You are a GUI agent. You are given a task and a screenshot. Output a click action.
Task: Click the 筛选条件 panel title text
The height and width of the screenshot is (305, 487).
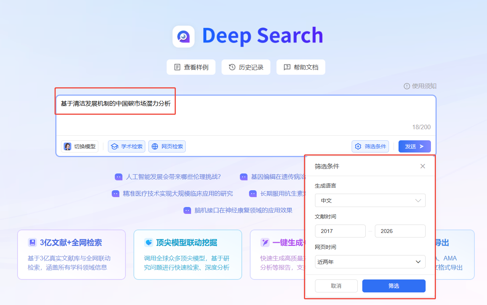click(x=327, y=166)
